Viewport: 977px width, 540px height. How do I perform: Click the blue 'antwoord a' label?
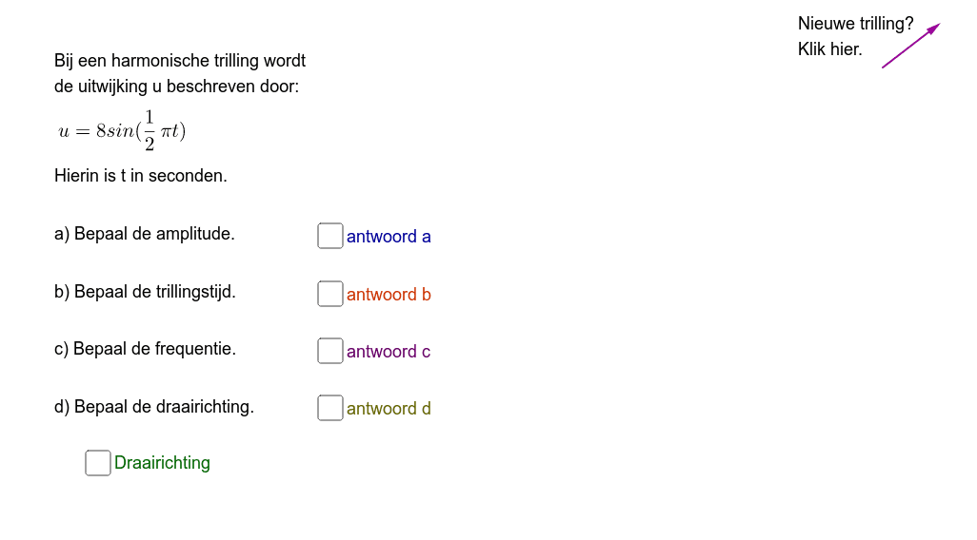click(x=389, y=237)
